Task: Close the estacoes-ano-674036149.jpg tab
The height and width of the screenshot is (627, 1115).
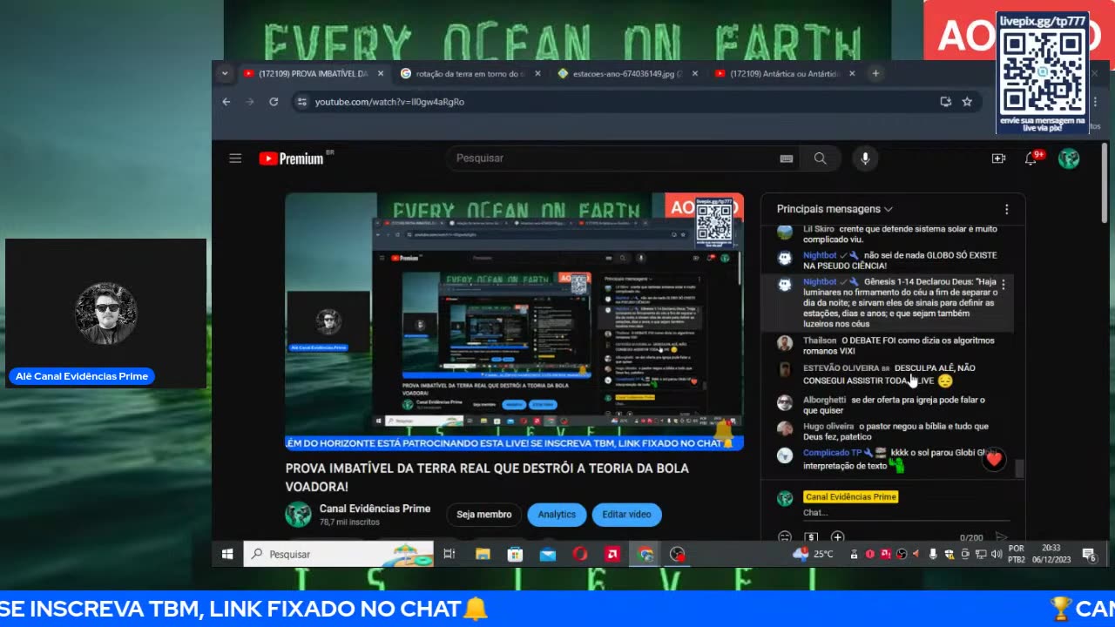Action: (694, 74)
